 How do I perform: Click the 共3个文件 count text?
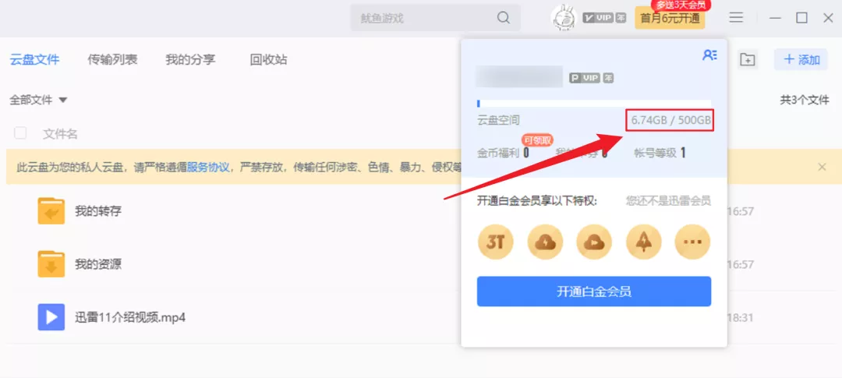tap(805, 100)
